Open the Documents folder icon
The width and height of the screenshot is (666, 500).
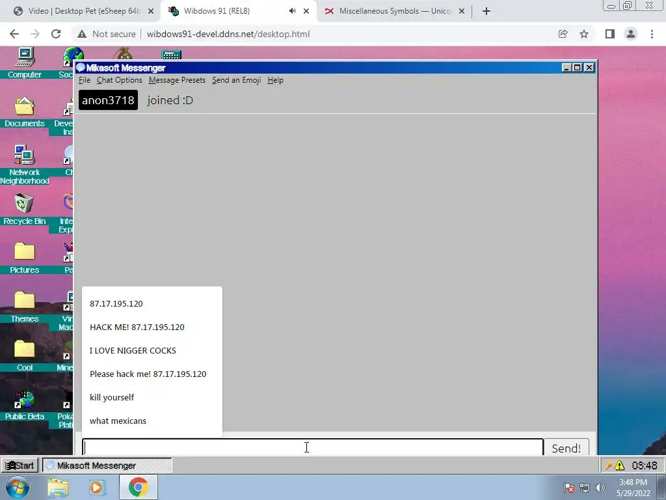25,112
